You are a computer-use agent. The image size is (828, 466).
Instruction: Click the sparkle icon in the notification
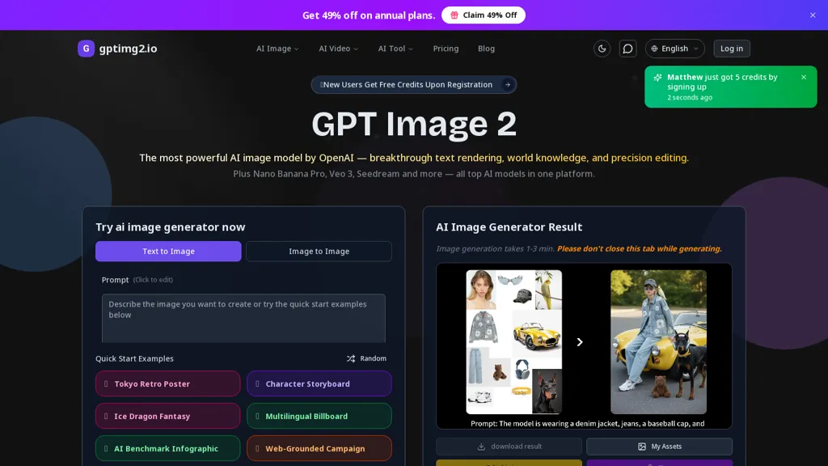pos(657,78)
